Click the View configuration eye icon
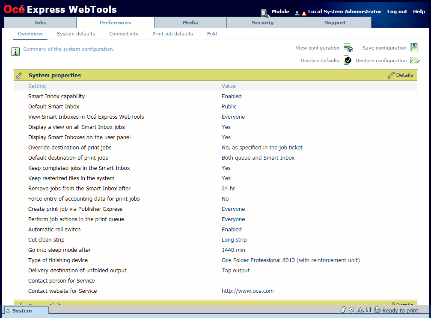 348,48
